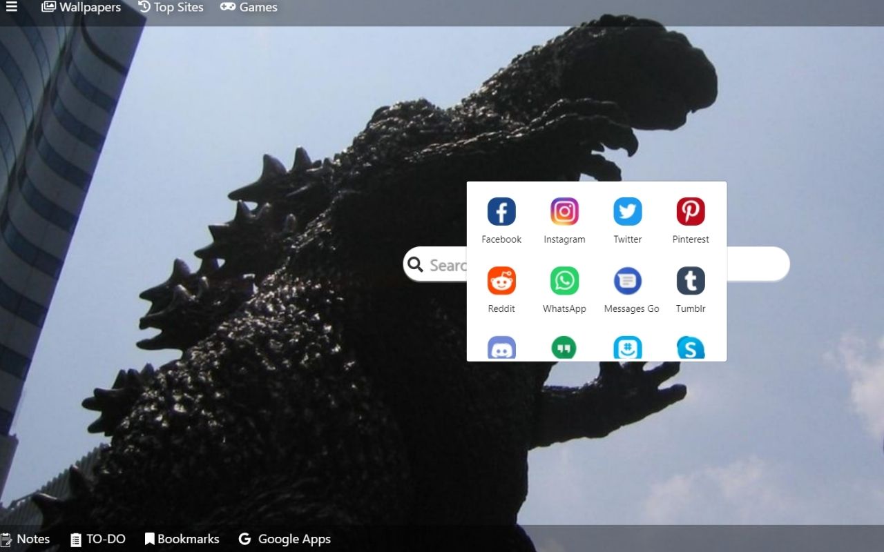
Task: Open the Top Sites menu
Action: tap(171, 8)
